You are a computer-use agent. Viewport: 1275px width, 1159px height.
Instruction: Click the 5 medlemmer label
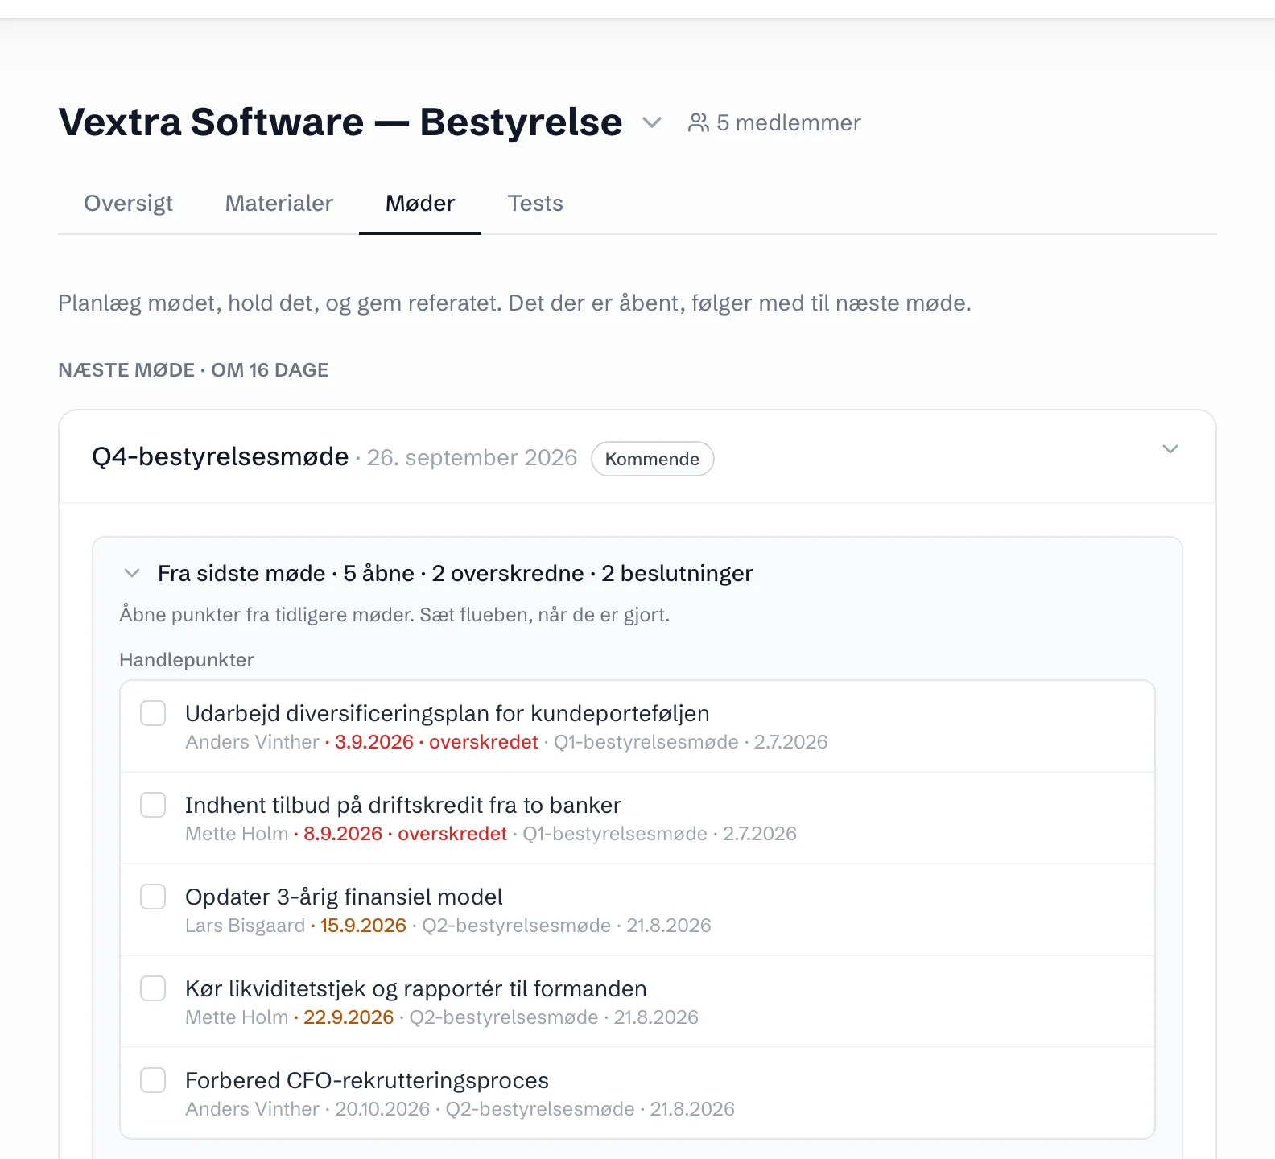[x=789, y=122]
